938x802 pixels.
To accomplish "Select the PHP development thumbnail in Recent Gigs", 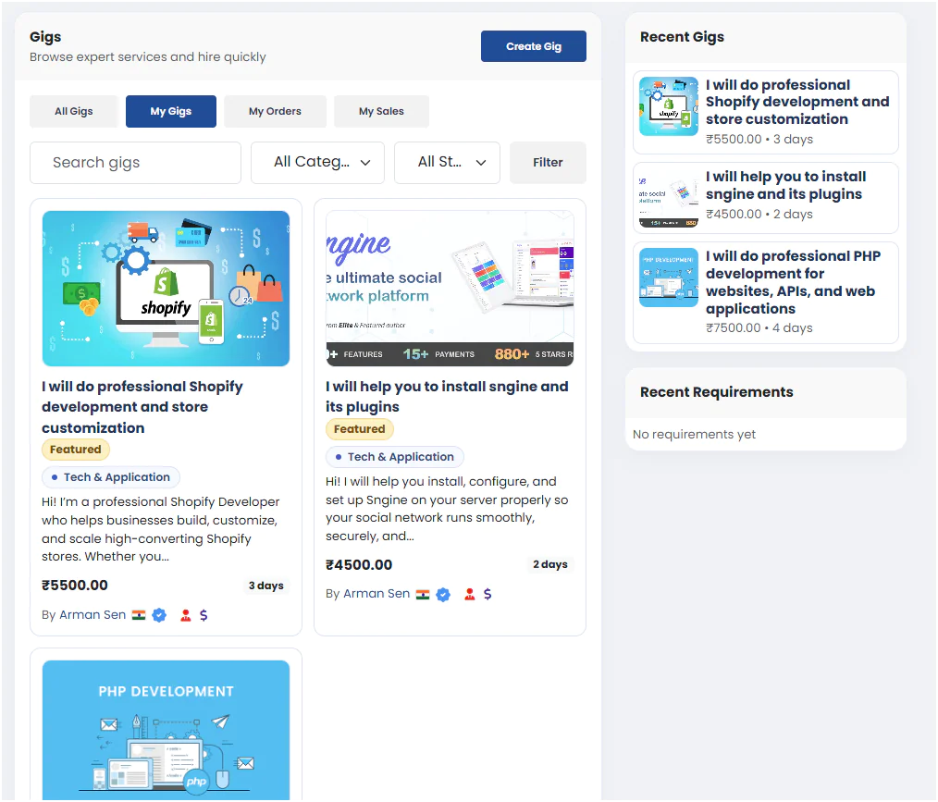I will pyautogui.click(x=668, y=278).
